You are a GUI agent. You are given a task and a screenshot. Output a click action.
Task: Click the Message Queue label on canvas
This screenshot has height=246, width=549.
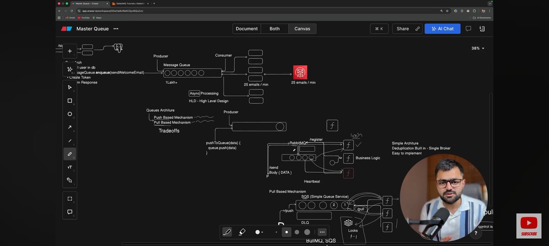tap(177, 65)
